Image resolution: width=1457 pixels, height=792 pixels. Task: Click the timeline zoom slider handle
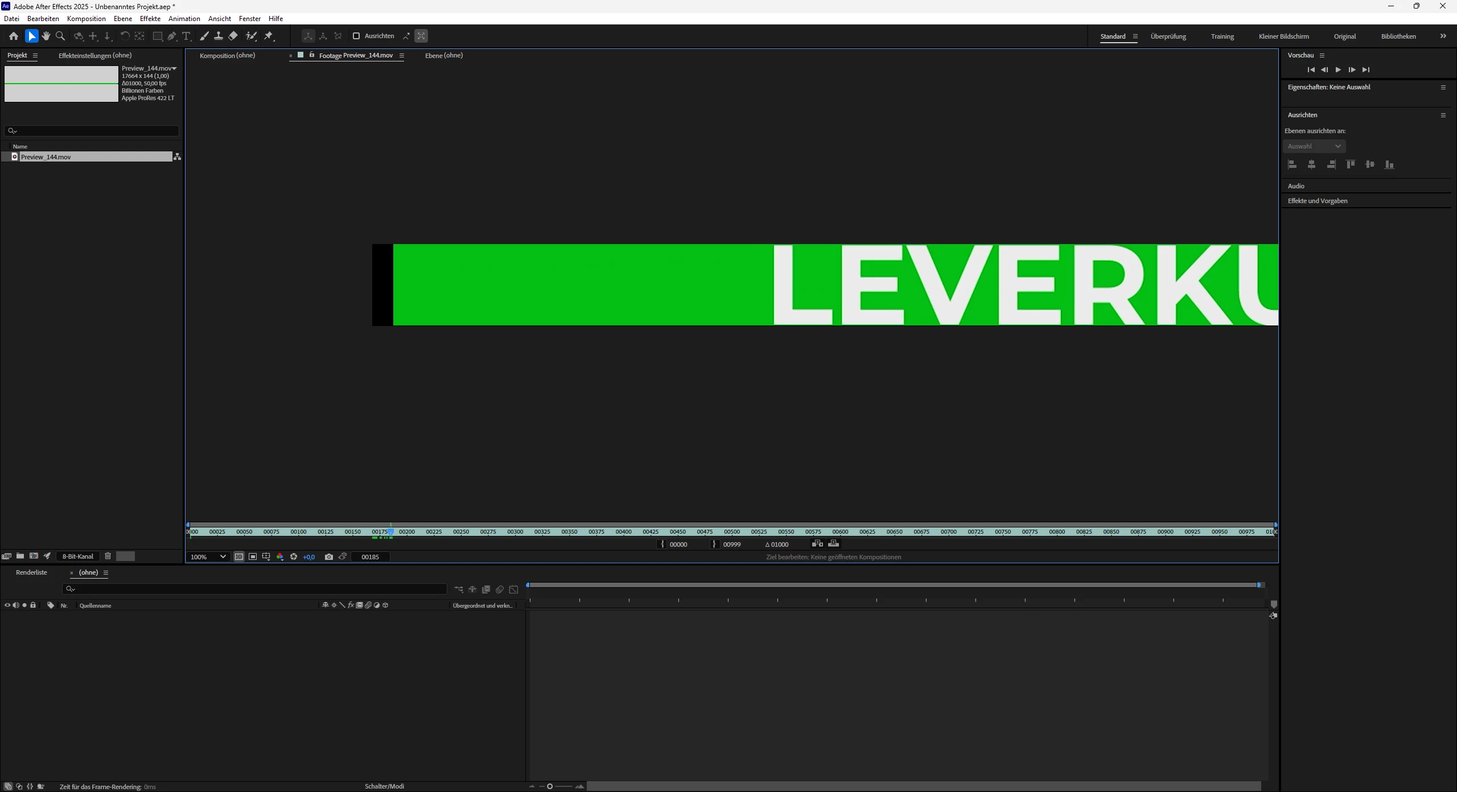tap(550, 786)
